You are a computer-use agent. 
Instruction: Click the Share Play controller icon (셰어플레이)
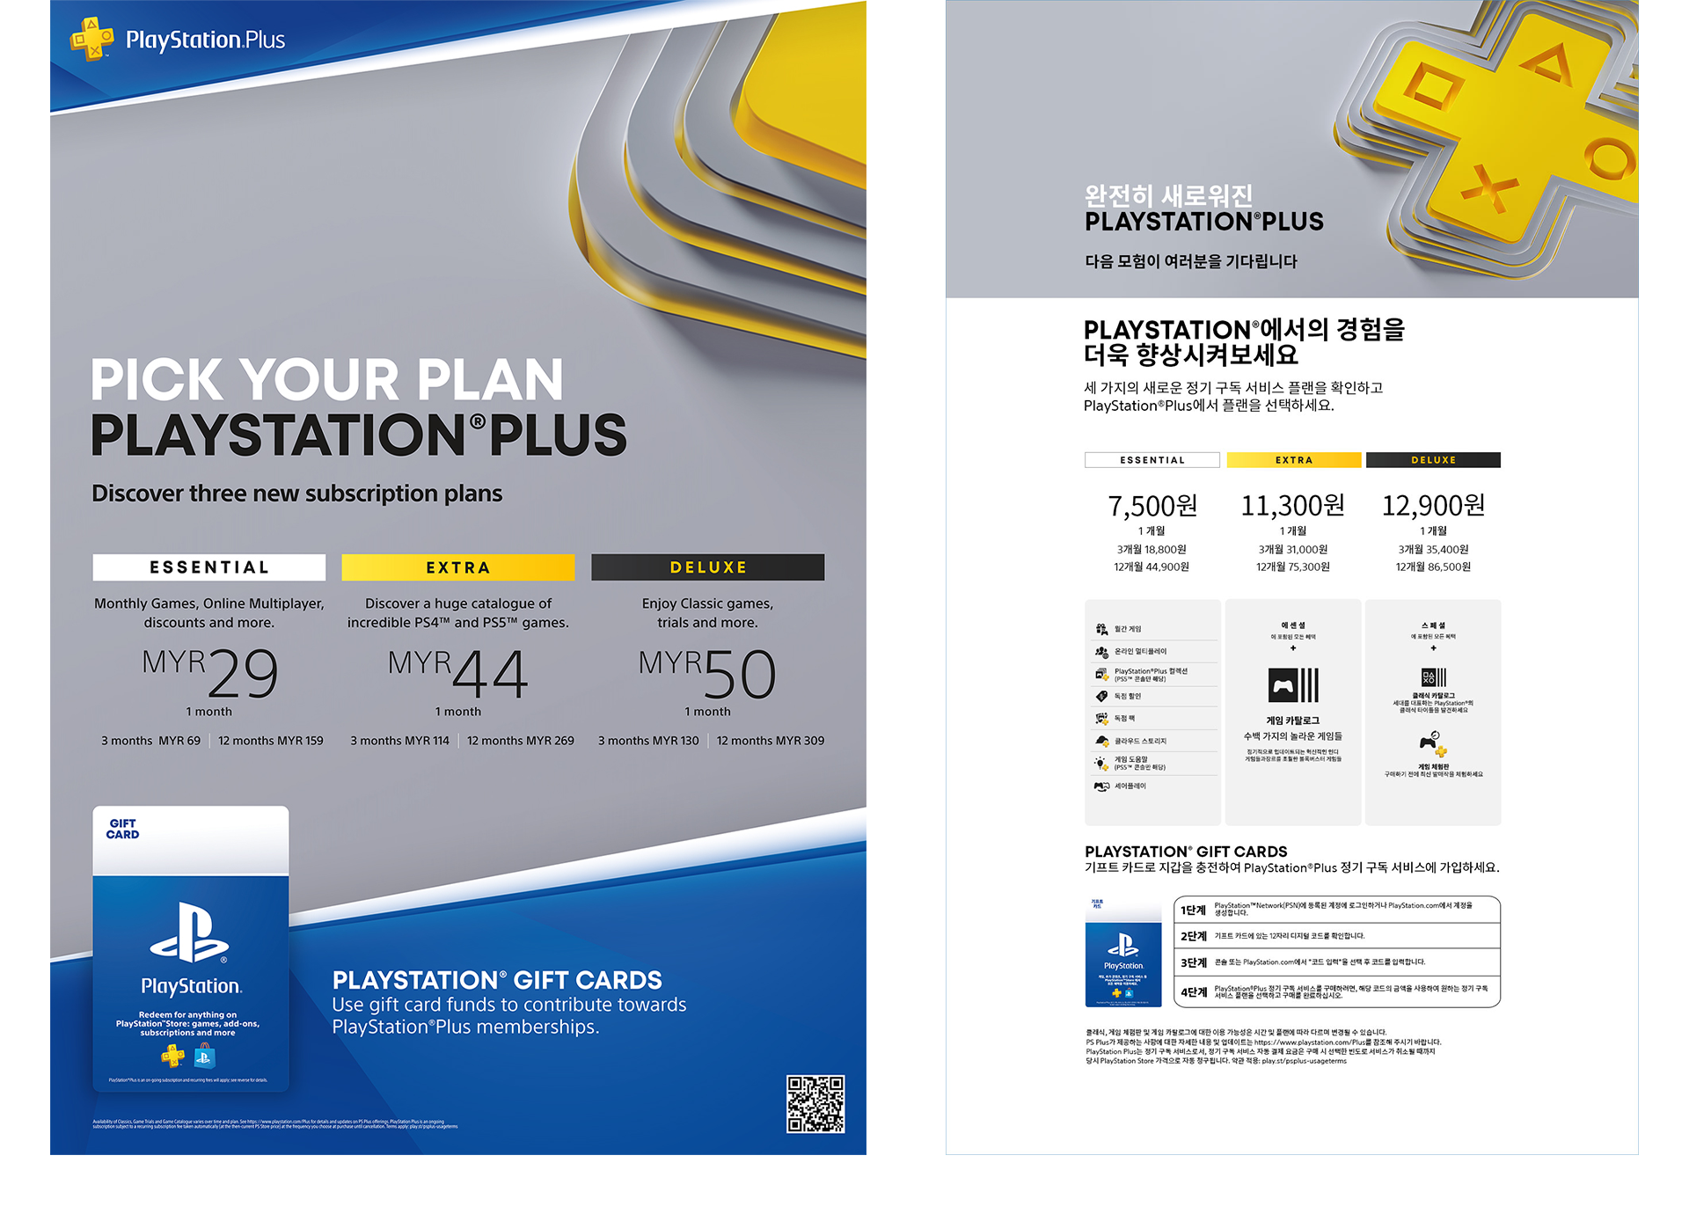coord(1101,786)
